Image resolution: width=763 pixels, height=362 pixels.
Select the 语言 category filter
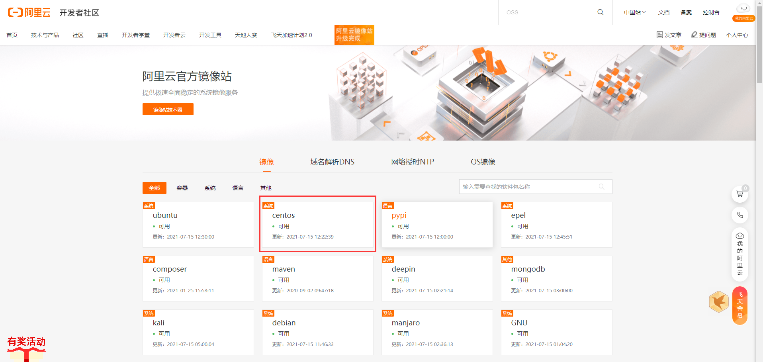[x=238, y=188]
